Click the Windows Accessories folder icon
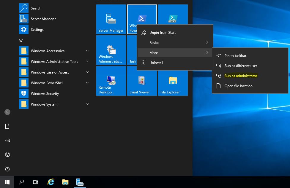Image resolution: width=290 pixels, height=188 pixels. tap(24, 51)
